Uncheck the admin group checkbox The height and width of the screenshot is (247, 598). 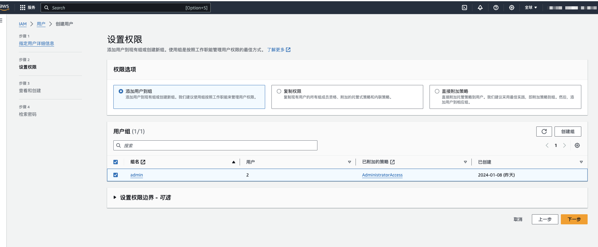[116, 175]
